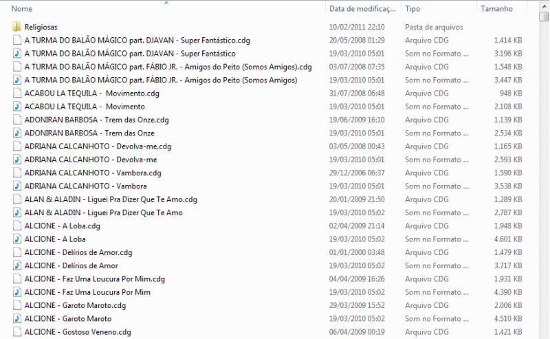
Task: Click the file icon of Amigos do Peito (Somos Amigos).cdg
Action: tap(16, 67)
